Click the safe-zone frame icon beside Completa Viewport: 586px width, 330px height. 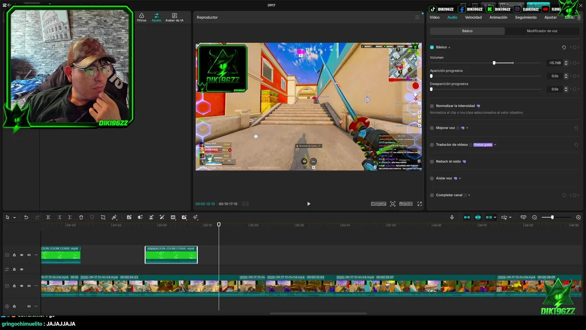coord(393,204)
